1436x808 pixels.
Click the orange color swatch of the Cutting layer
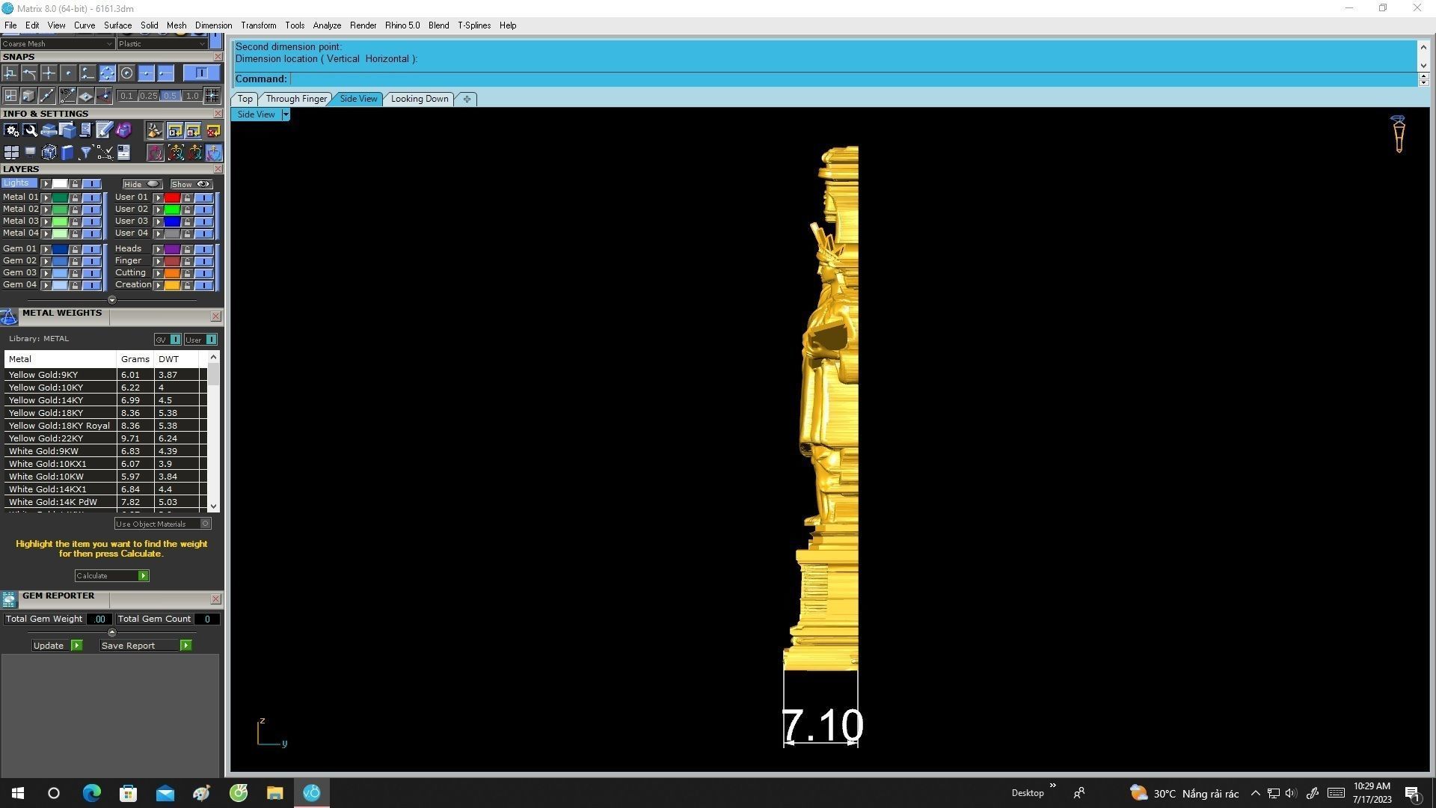click(172, 273)
